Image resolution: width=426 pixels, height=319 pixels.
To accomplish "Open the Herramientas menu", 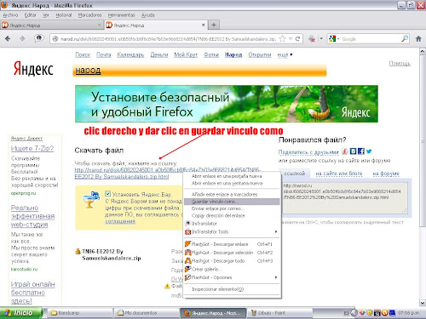I will [121, 15].
